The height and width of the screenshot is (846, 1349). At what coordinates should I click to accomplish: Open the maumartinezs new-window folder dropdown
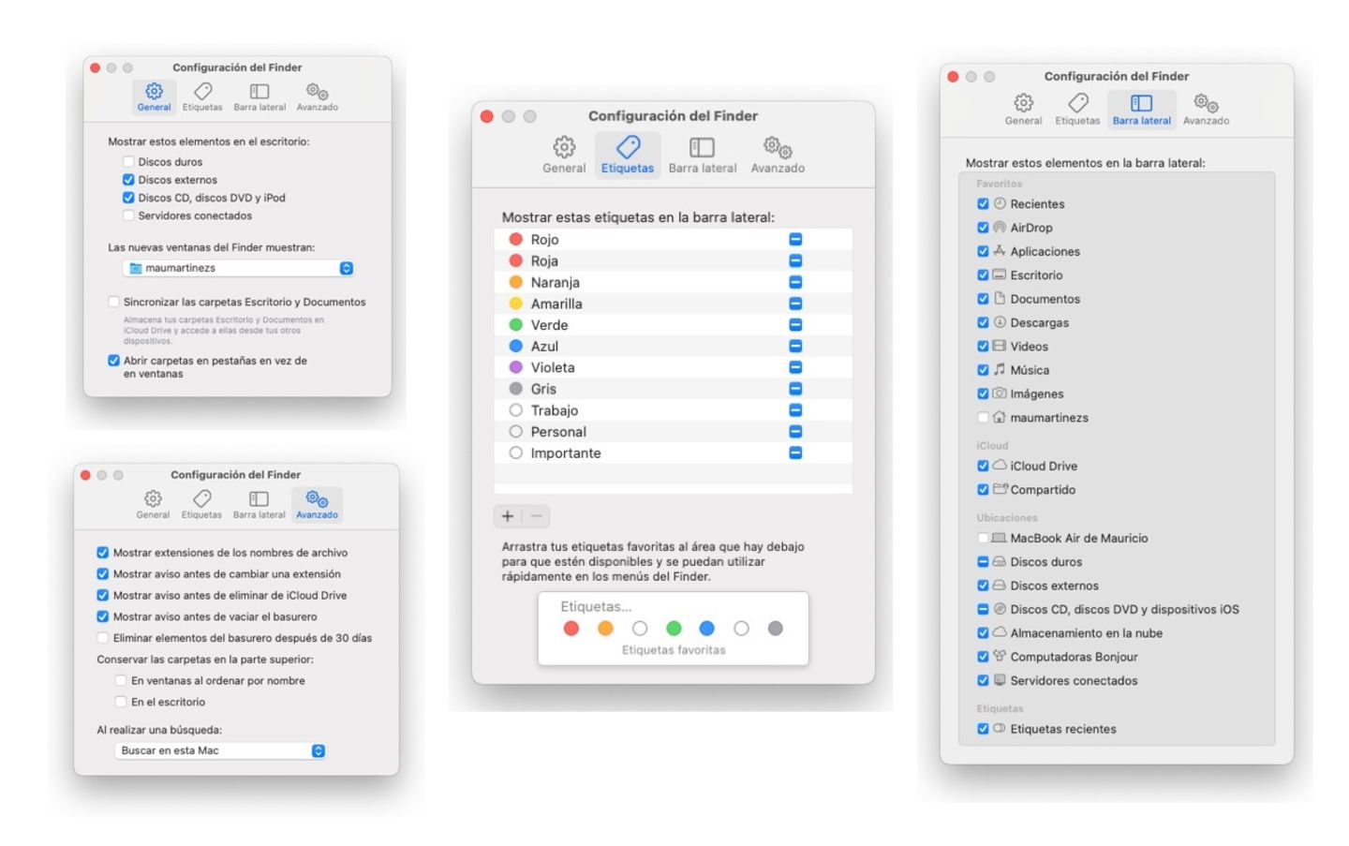pyautogui.click(x=238, y=268)
